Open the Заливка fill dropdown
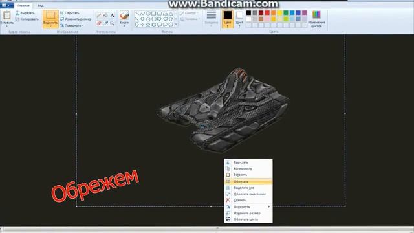The height and width of the screenshot is (233, 414). tap(190, 19)
